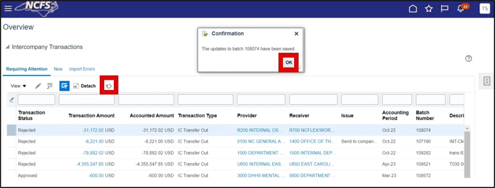Open the side tasks panel icon
Screen dimensions: 495x188
486,81
